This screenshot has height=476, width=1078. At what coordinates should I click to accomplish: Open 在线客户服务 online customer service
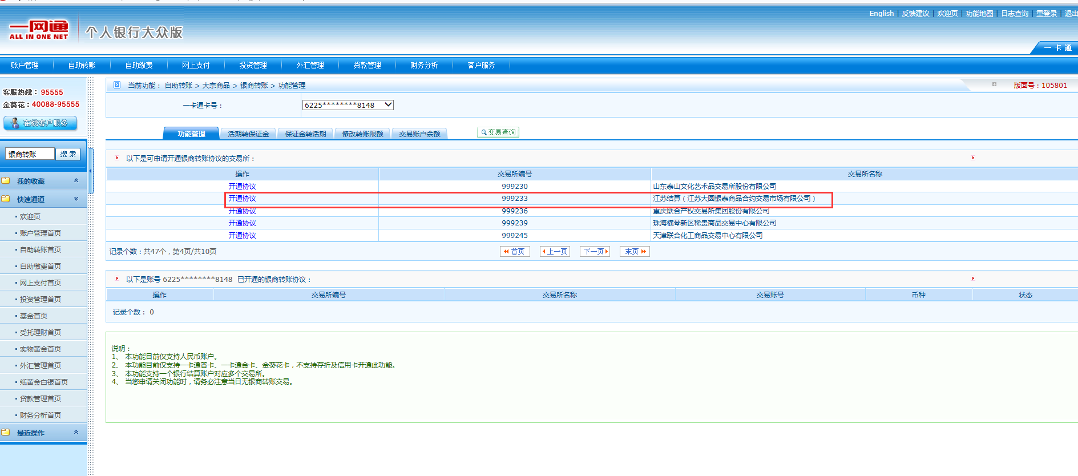pyautogui.click(x=41, y=123)
